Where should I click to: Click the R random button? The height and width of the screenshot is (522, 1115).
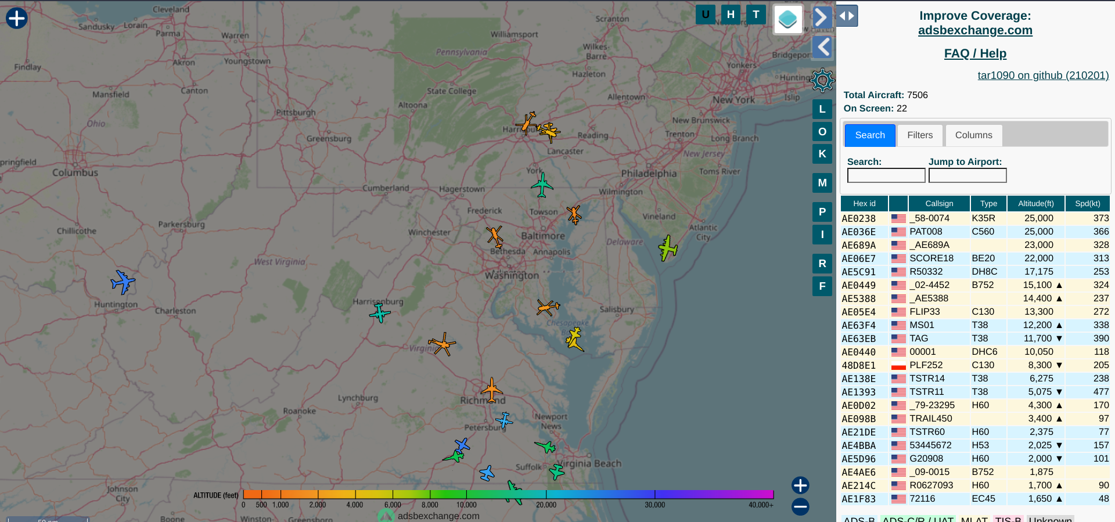822,264
